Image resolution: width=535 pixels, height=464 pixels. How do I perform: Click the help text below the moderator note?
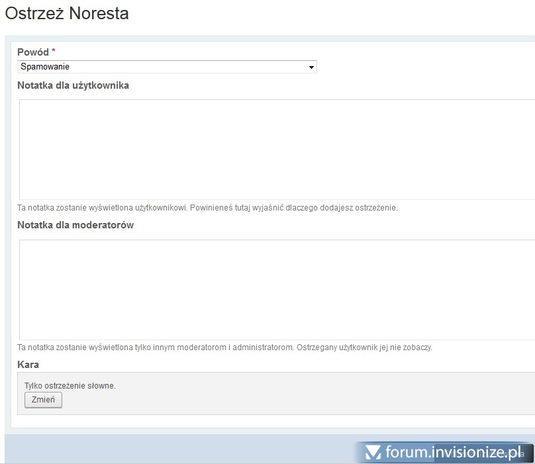[x=224, y=348]
